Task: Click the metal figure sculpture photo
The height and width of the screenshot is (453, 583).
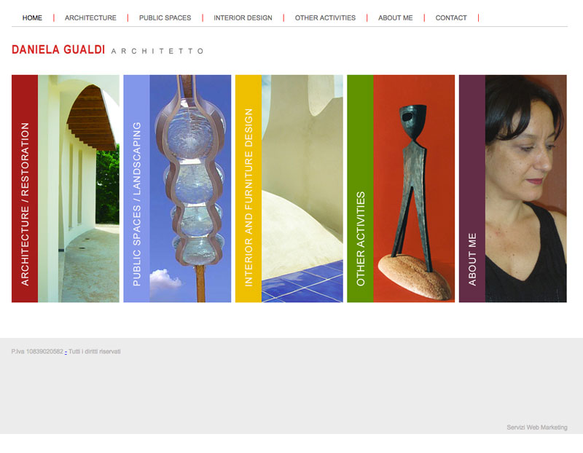Action: click(414, 189)
